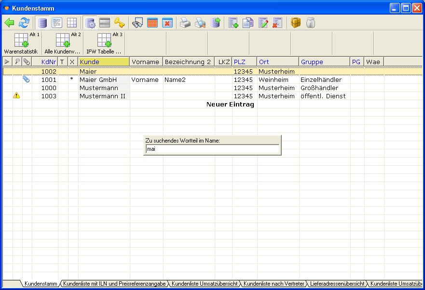
Task: Click the PLZ column header
Action: pyautogui.click(x=244, y=62)
